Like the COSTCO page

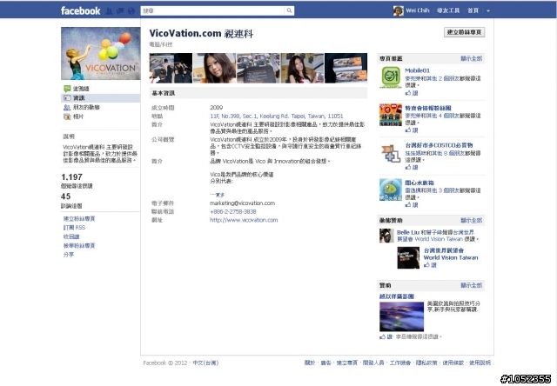pos(412,168)
